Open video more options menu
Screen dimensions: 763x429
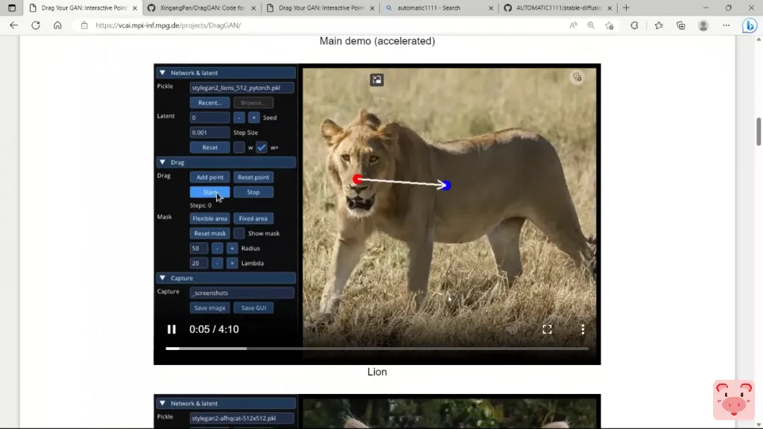pyautogui.click(x=583, y=329)
